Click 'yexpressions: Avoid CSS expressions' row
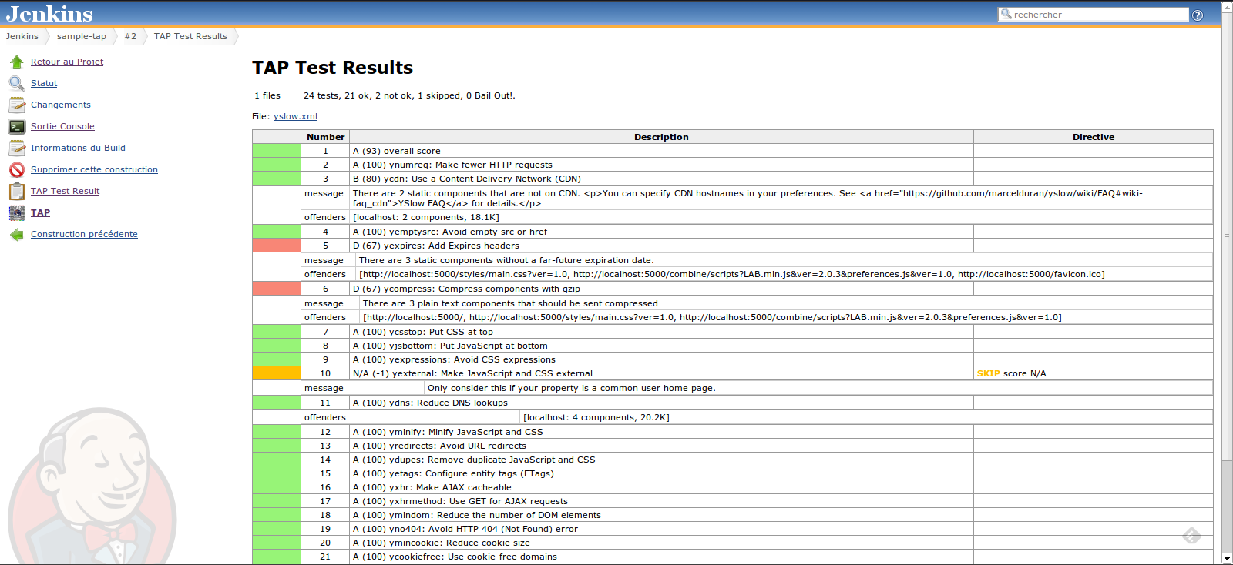This screenshot has width=1233, height=565. tap(733, 359)
